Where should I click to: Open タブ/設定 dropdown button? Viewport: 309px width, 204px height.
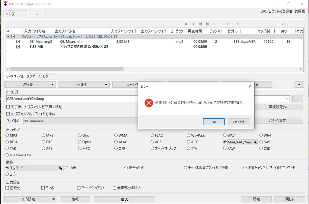click(31, 199)
